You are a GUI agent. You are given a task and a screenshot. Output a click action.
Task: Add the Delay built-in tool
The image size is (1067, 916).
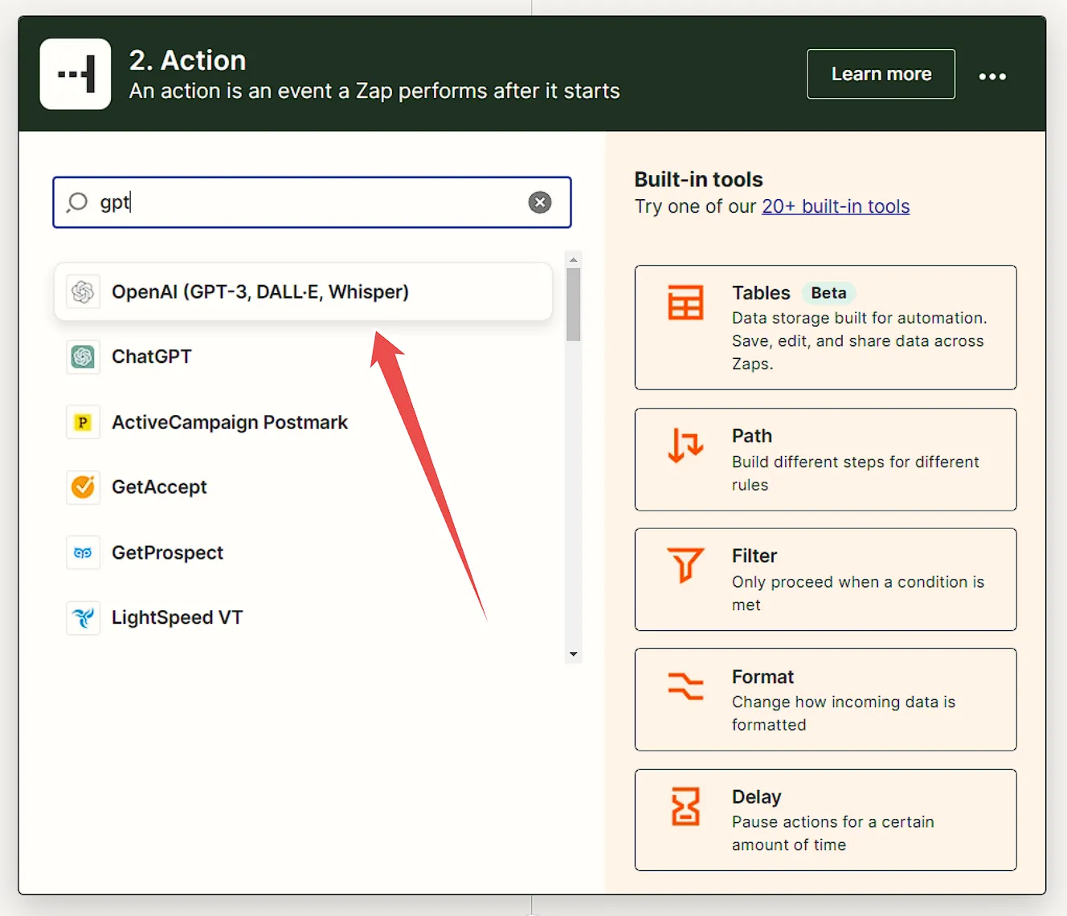pyautogui.click(x=825, y=820)
